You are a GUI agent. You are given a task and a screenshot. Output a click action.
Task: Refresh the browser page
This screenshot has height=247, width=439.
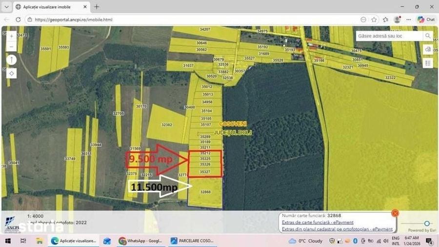(x=18, y=20)
